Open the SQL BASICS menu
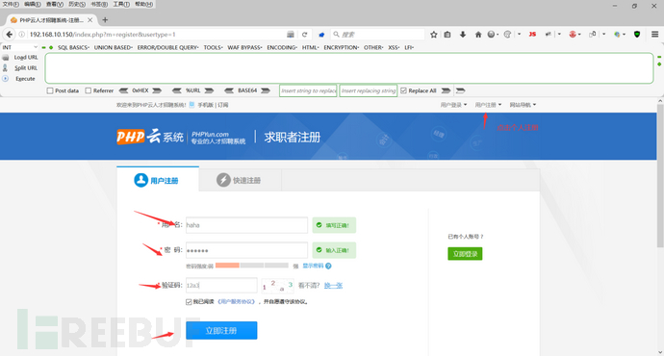This screenshot has height=356, width=664. point(73,47)
